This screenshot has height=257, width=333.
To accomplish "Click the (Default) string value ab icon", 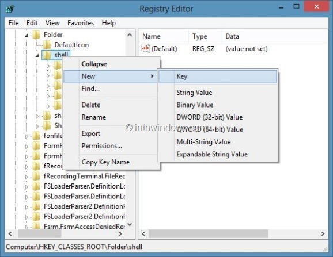I will coord(146,48).
